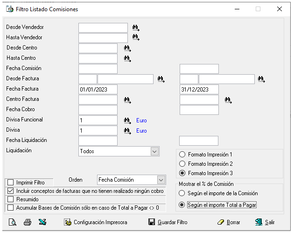Export the listing with the Excel icon
294x233 pixels.
(42, 222)
